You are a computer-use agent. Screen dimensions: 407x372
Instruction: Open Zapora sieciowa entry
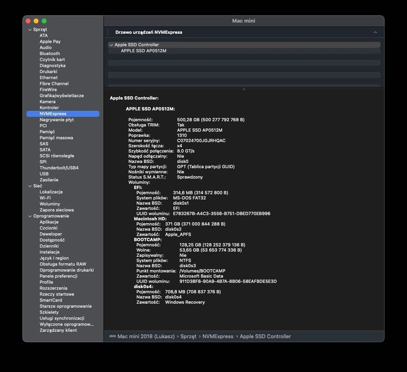[x=56, y=210]
